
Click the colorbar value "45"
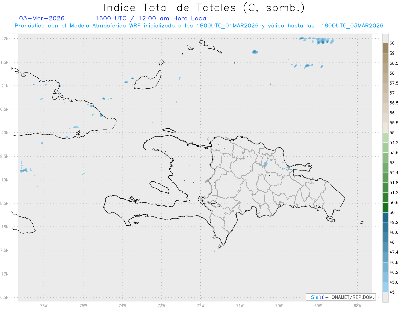[x=392, y=292]
